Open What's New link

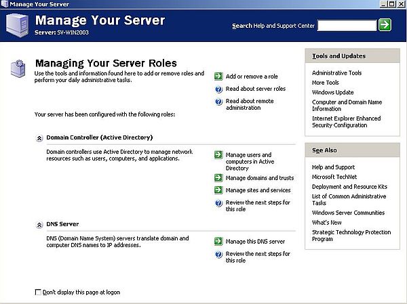(x=326, y=222)
